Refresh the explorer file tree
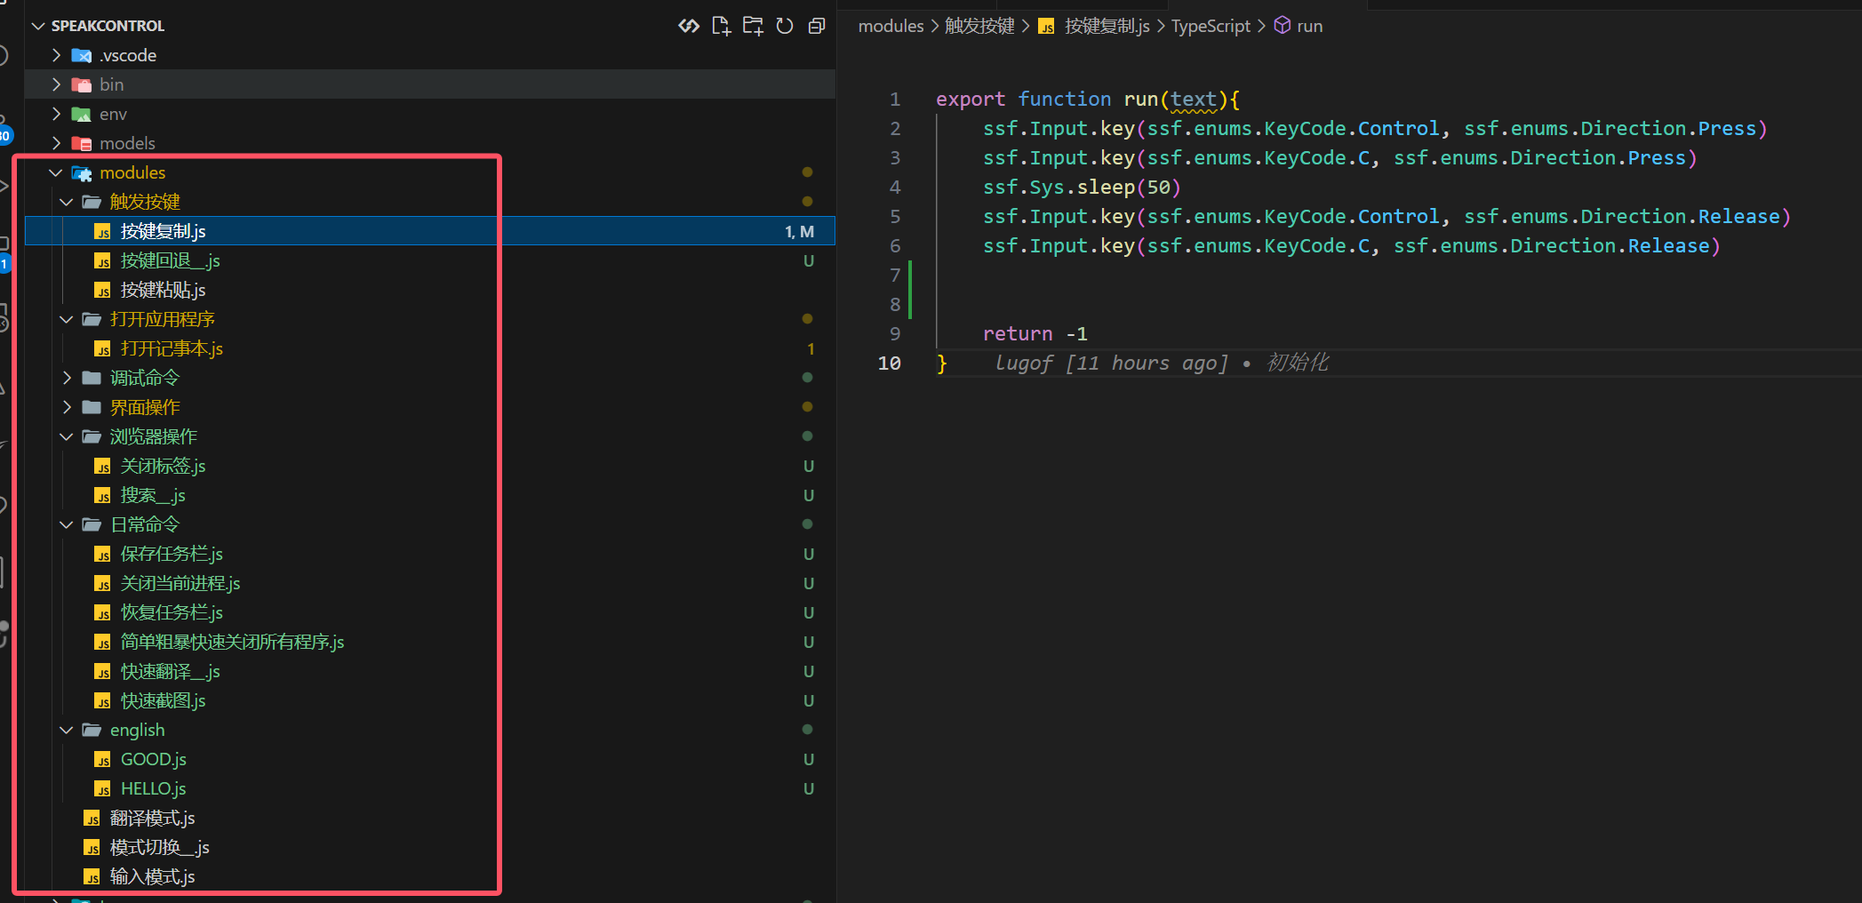The width and height of the screenshot is (1862, 903). click(785, 26)
